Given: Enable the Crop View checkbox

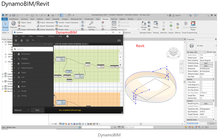Looking at the screenshot, I should (201, 82).
